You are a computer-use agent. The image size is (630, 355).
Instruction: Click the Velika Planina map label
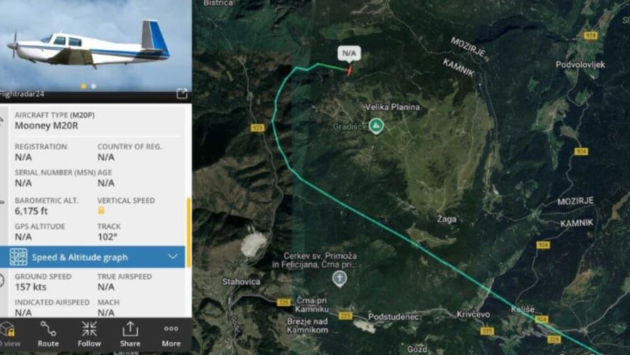(392, 107)
